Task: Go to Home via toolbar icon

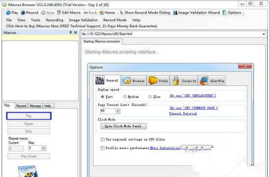Action: [x=102, y=13]
